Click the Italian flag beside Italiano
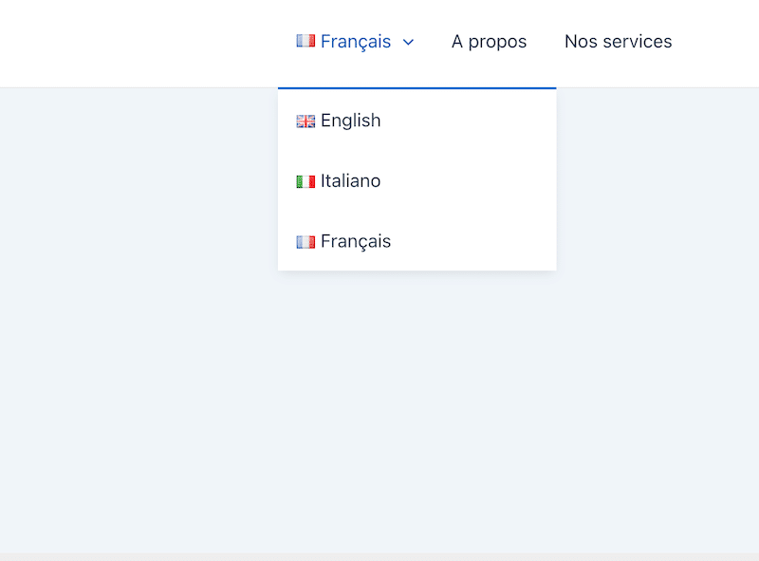The image size is (759, 561). [x=305, y=181]
